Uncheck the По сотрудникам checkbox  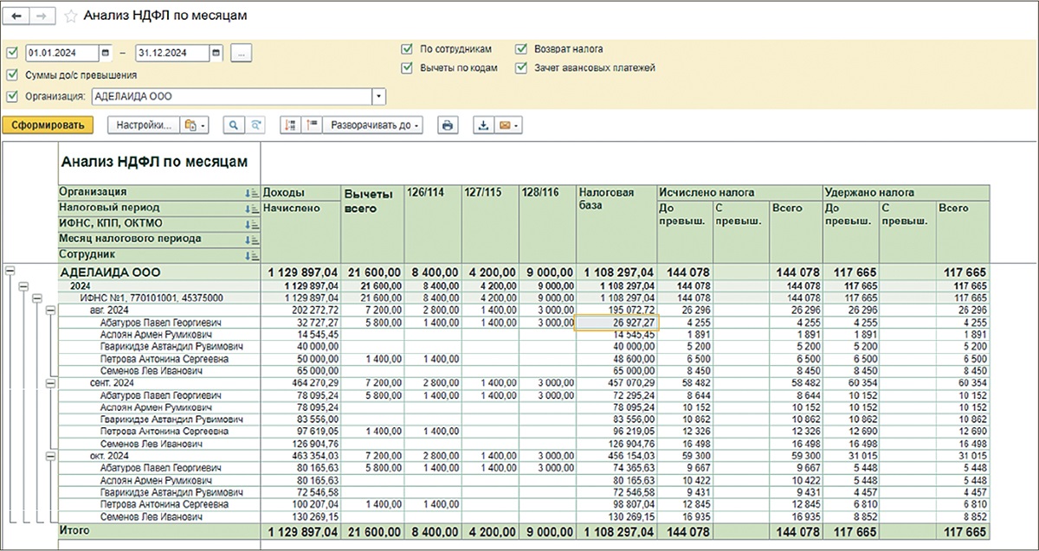[x=407, y=49]
